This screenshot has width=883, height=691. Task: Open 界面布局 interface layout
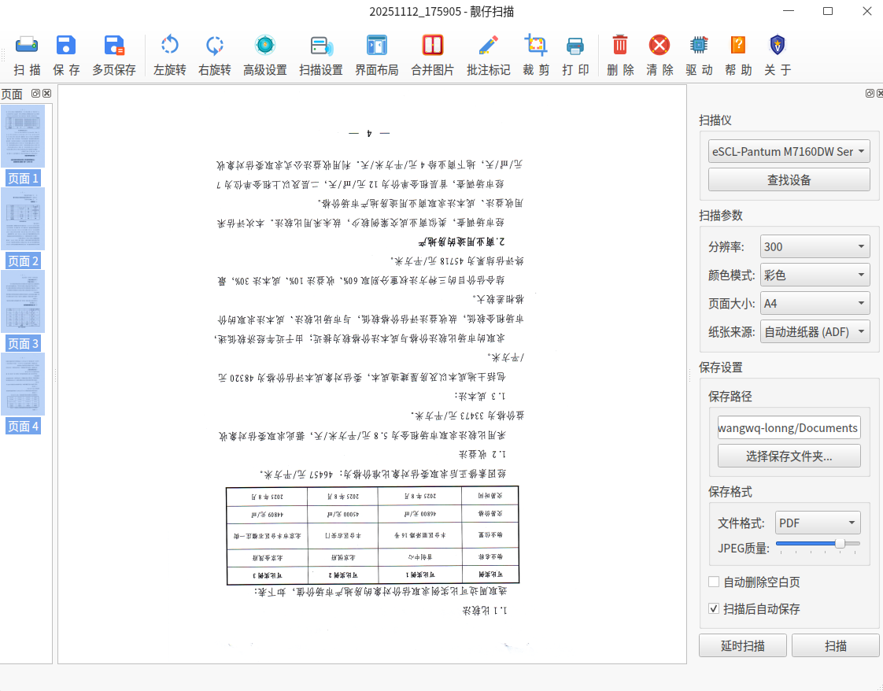tap(377, 55)
